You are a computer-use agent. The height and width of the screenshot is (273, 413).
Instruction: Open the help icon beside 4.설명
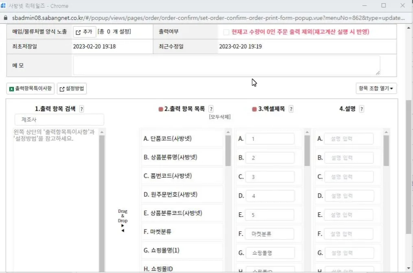pyautogui.click(x=361, y=109)
